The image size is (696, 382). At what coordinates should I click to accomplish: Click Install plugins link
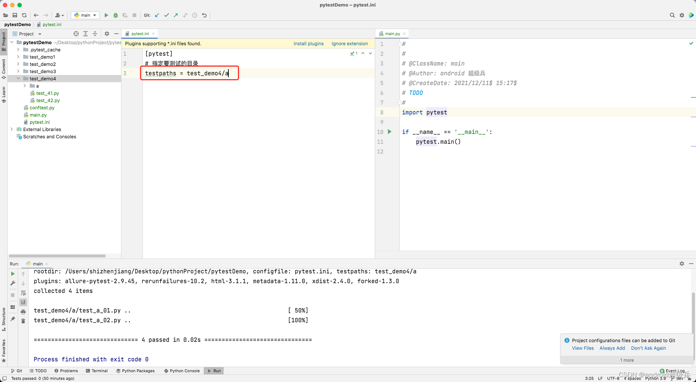[308, 43]
